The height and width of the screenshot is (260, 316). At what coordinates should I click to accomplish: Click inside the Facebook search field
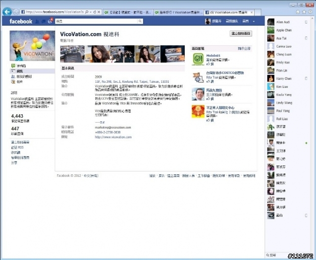(x=96, y=21)
